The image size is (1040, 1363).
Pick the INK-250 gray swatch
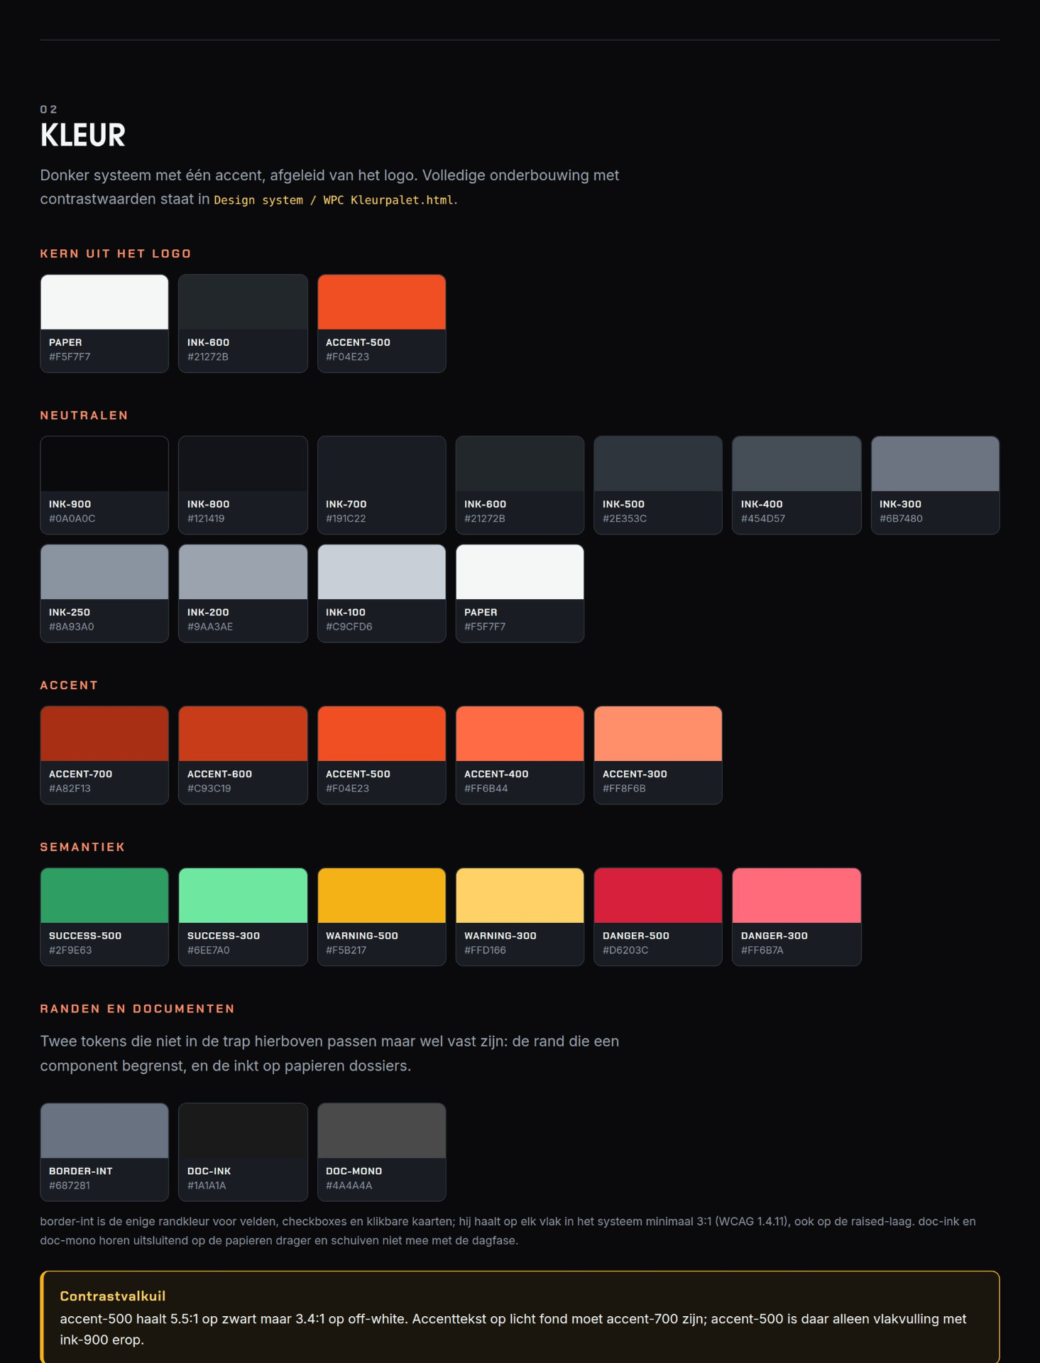pos(104,593)
